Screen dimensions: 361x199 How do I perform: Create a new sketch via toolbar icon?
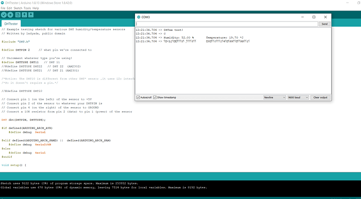click(x=18, y=15)
